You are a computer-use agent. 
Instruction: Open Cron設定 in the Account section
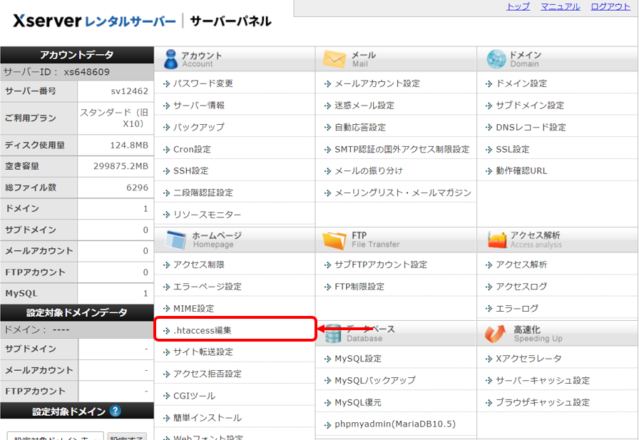(x=192, y=149)
